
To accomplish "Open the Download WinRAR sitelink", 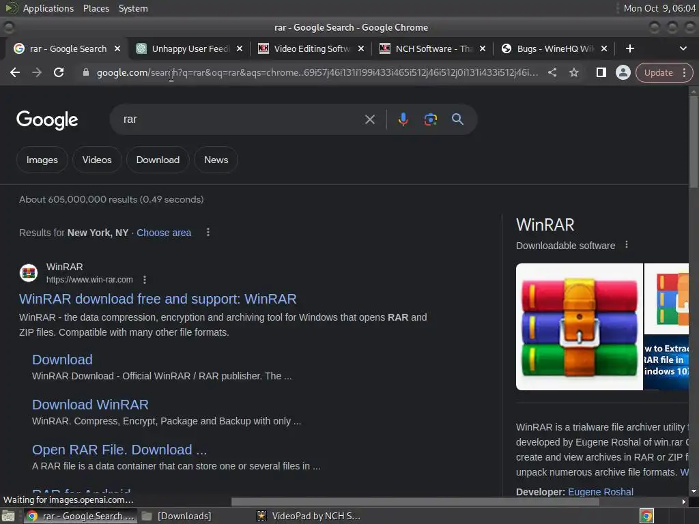I will click(x=90, y=405).
